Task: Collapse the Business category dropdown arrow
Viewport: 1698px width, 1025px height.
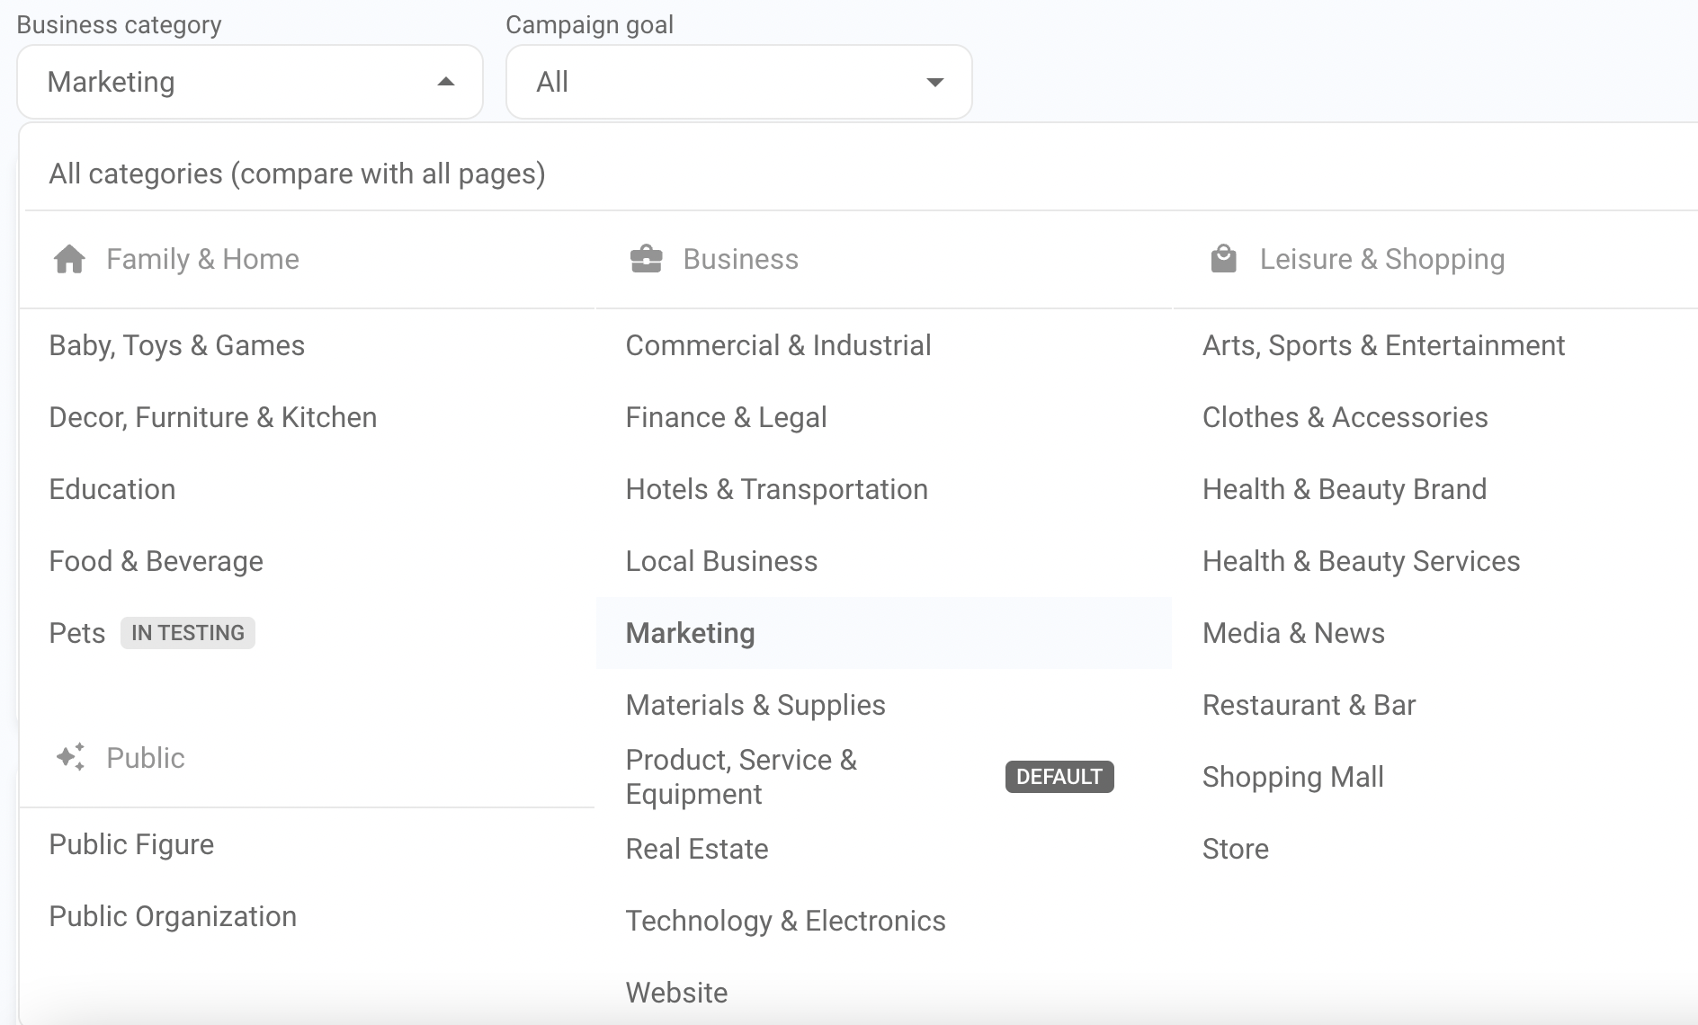Action: click(445, 82)
